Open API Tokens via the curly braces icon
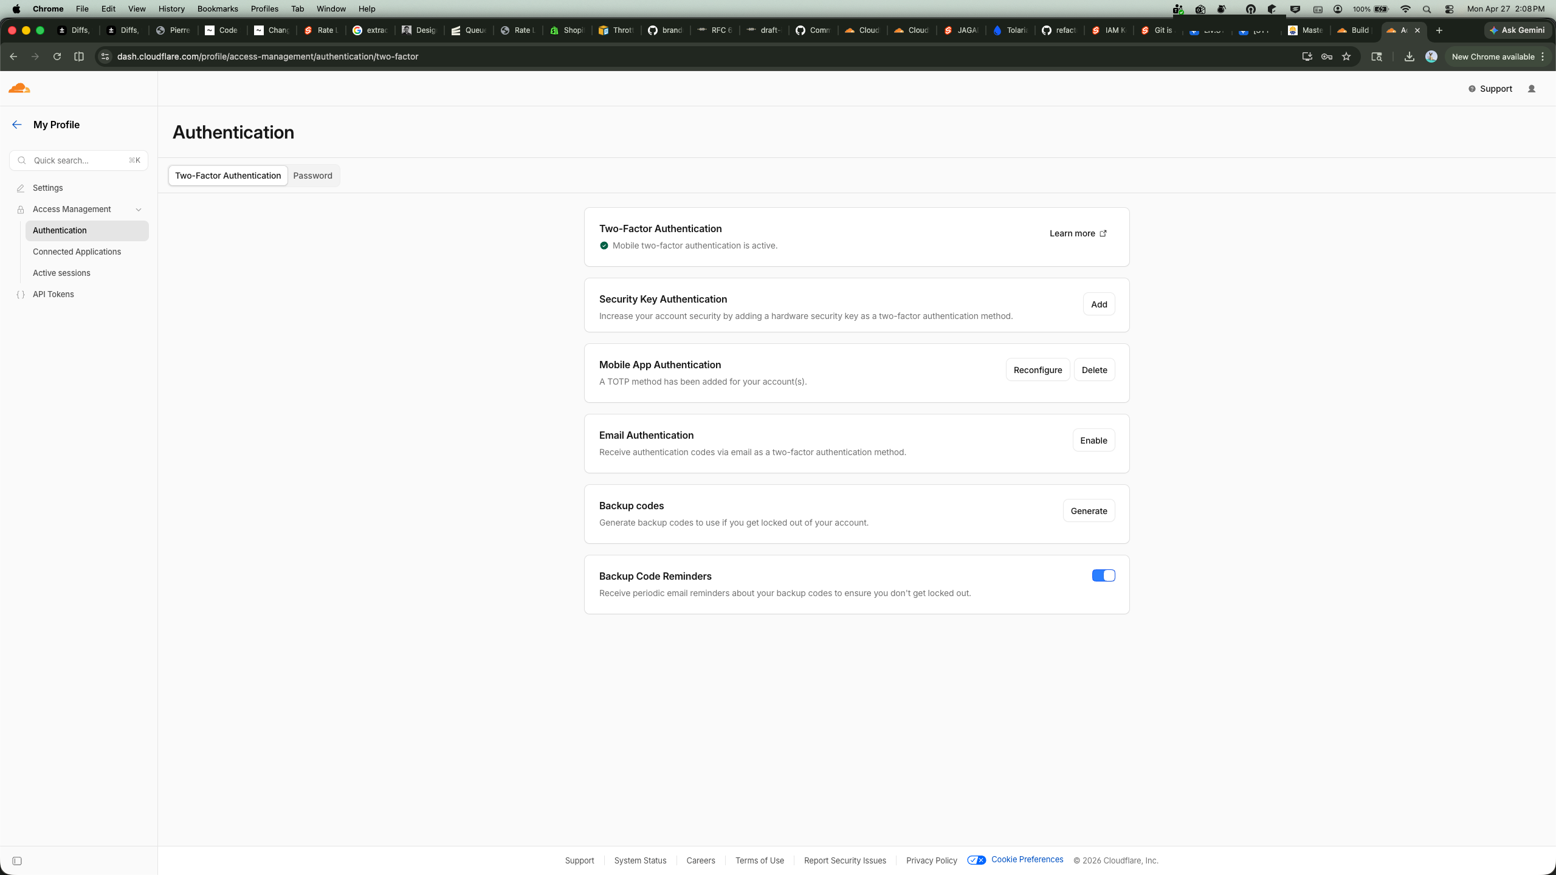This screenshot has width=1556, height=875. (x=21, y=294)
